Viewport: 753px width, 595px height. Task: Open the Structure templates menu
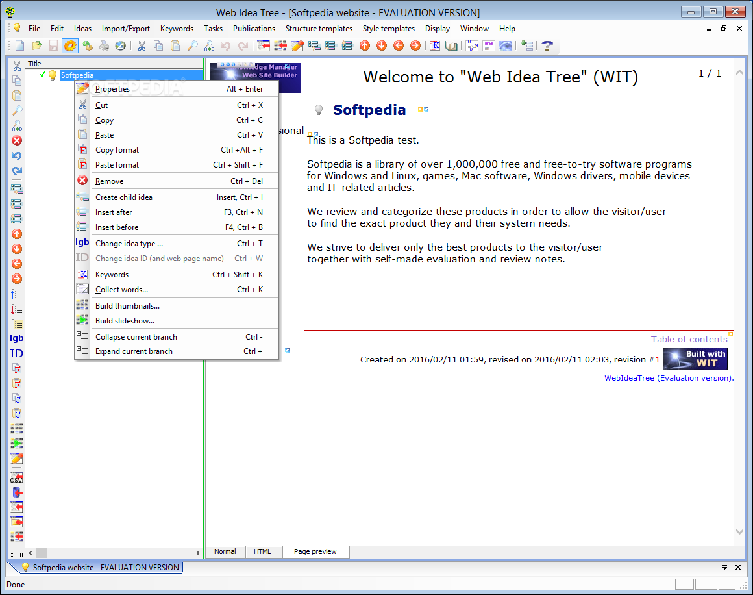pos(319,29)
